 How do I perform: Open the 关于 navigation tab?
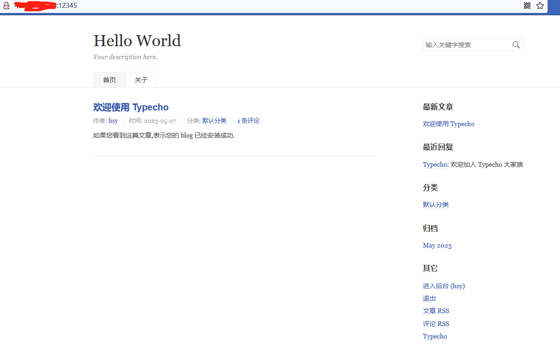(x=141, y=80)
